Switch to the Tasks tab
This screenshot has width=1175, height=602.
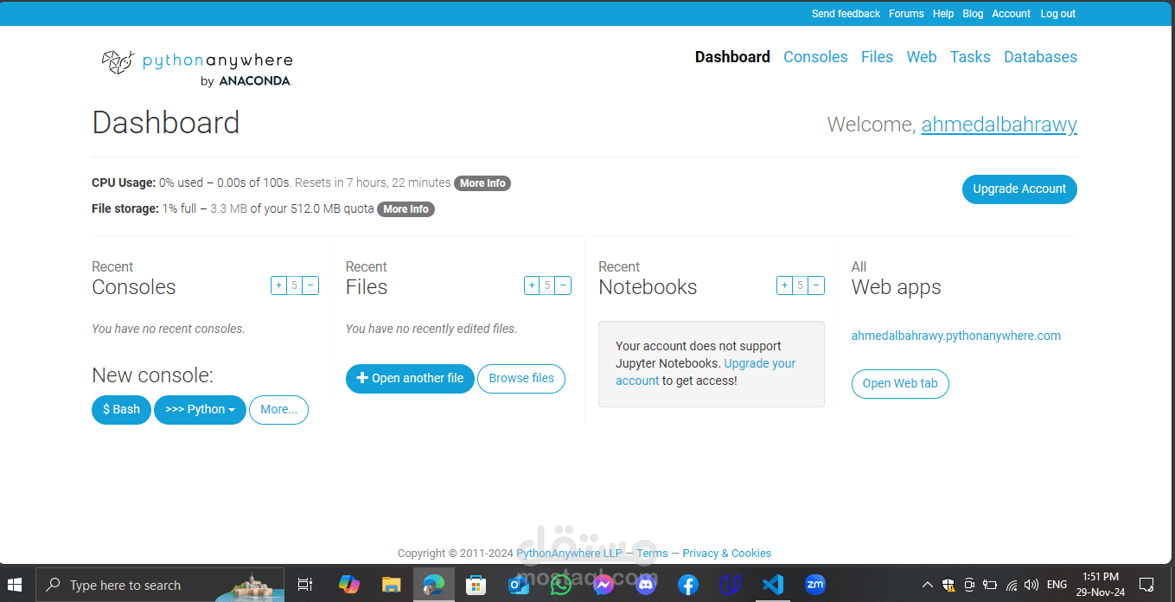click(x=970, y=57)
